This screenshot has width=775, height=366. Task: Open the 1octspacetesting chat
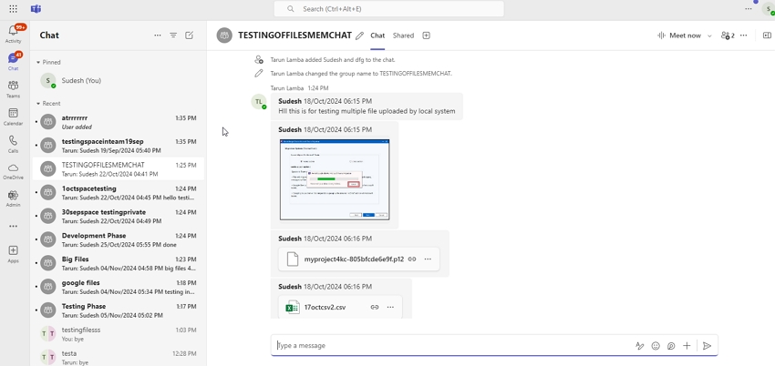click(x=119, y=193)
